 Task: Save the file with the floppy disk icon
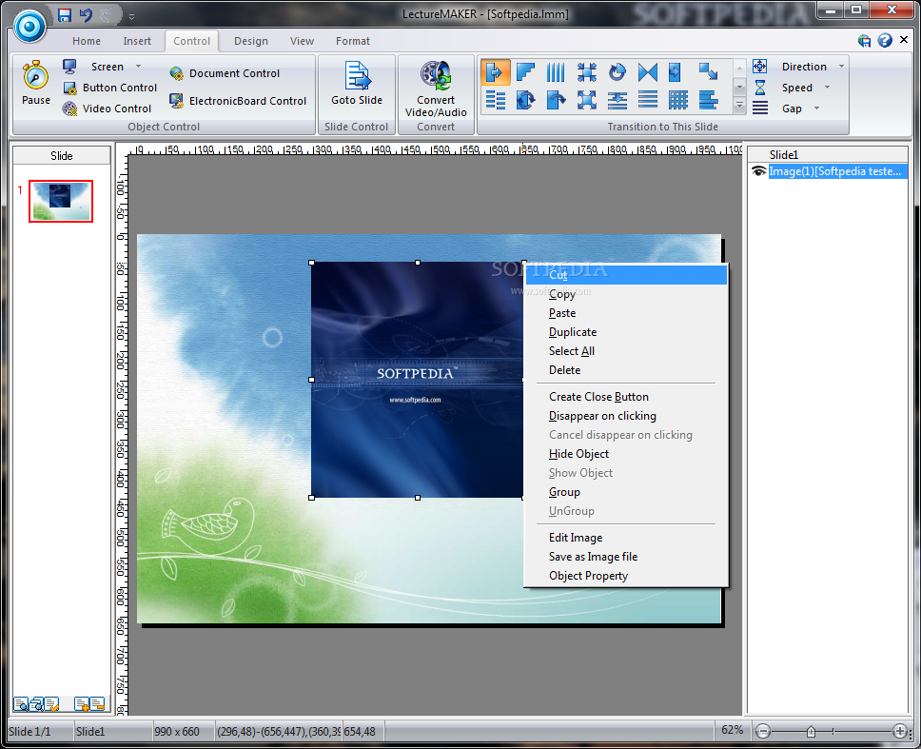[65, 14]
